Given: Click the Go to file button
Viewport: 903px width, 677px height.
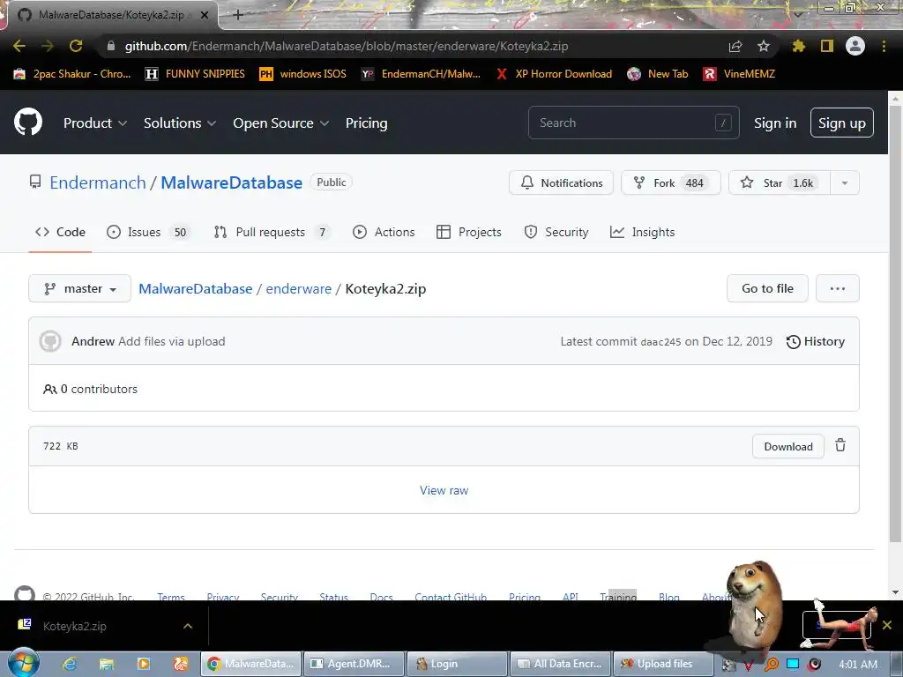Looking at the screenshot, I should pos(767,288).
